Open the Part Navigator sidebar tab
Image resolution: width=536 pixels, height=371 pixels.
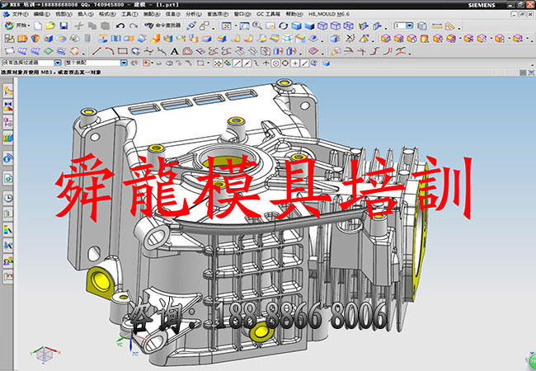coord(8,122)
